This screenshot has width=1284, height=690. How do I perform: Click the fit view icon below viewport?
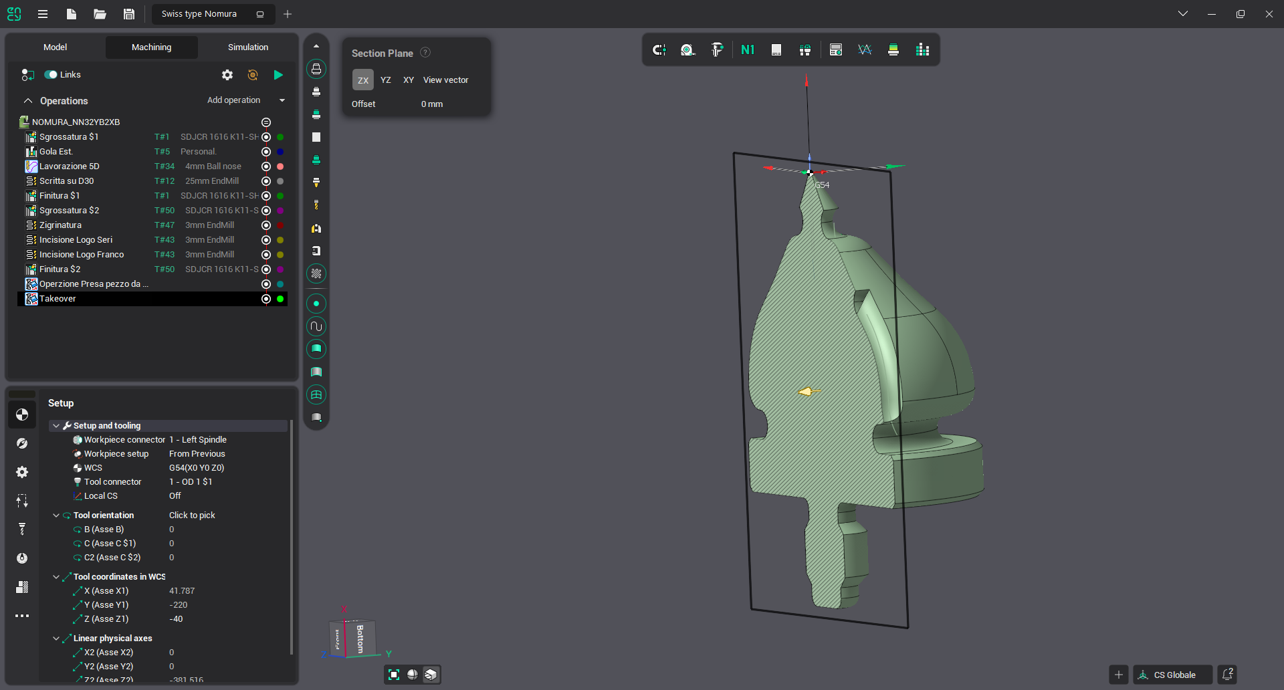[394, 675]
